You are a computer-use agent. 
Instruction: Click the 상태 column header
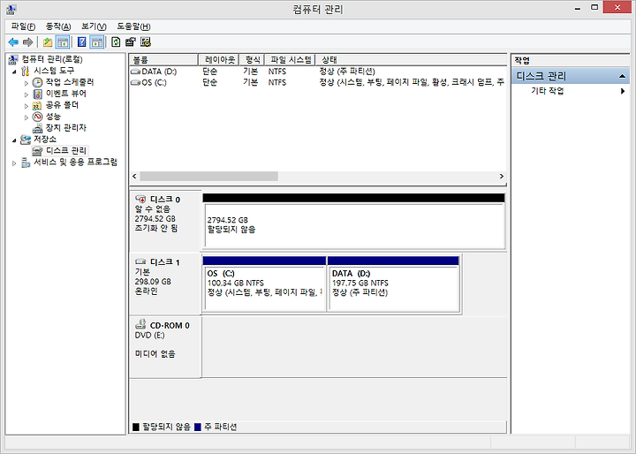tap(411, 60)
